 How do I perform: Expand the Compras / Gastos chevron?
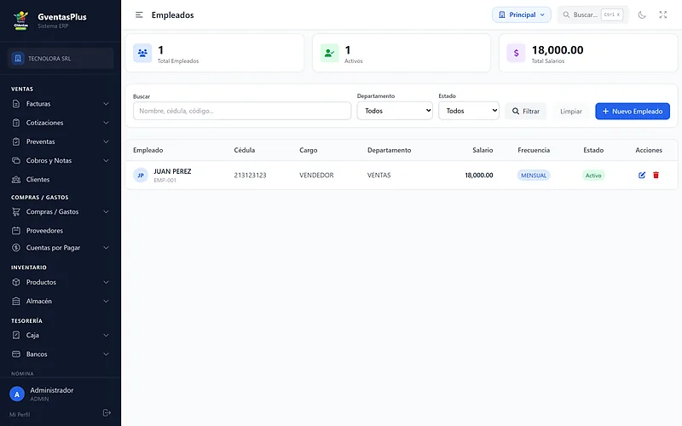[x=106, y=211]
